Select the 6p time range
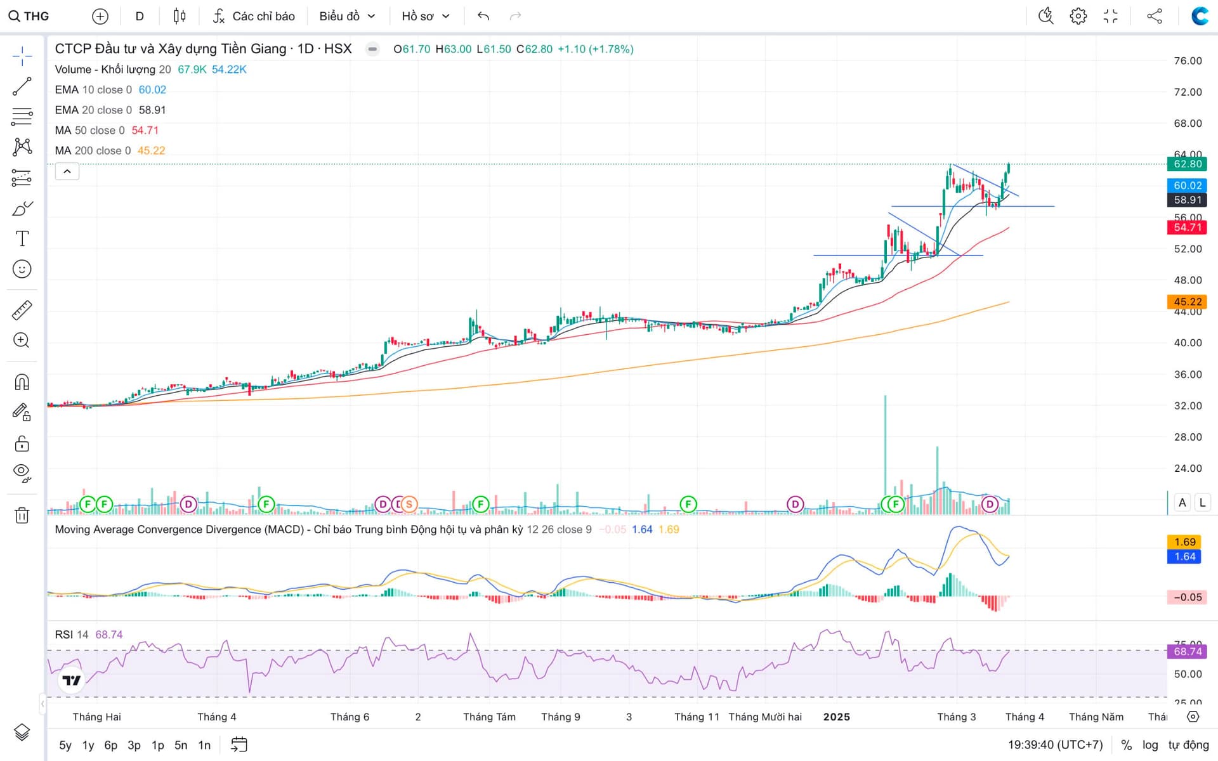This screenshot has width=1218, height=761. [x=110, y=745]
